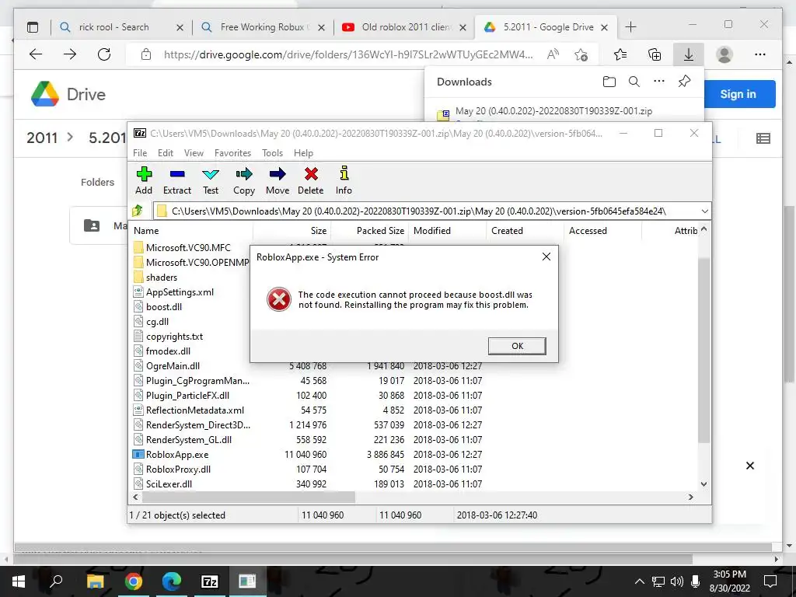Click the Read aloud icon in address bar
The image size is (796, 597).
553,54
